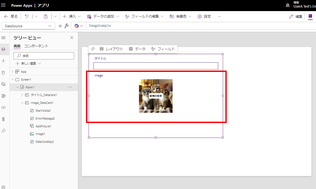Open the Tree view panel icon
The width and height of the screenshot is (316, 189).
pos(4,49)
